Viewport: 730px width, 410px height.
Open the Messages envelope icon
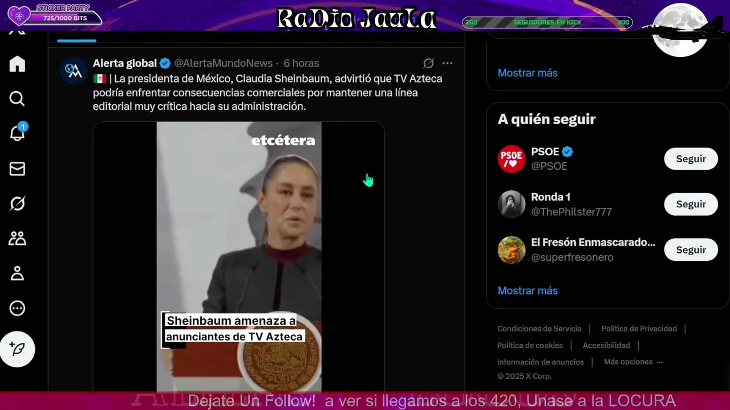point(17,169)
